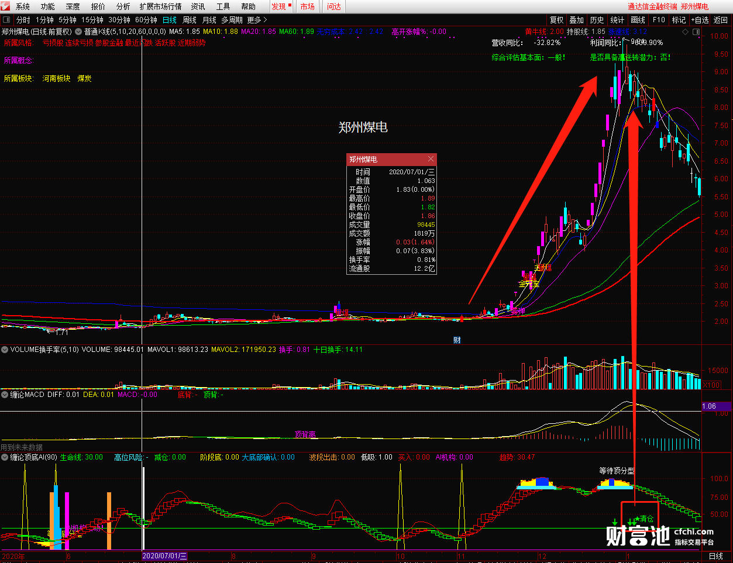733x563 pixels.
Task: Click the 通达信金融终端 title text
Action: [652, 6]
